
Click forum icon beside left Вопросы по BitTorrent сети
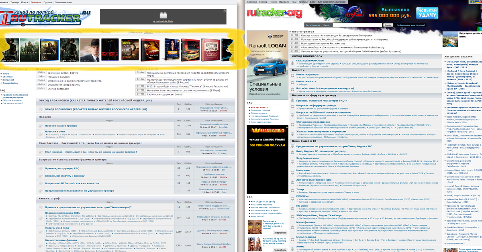(41, 183)
